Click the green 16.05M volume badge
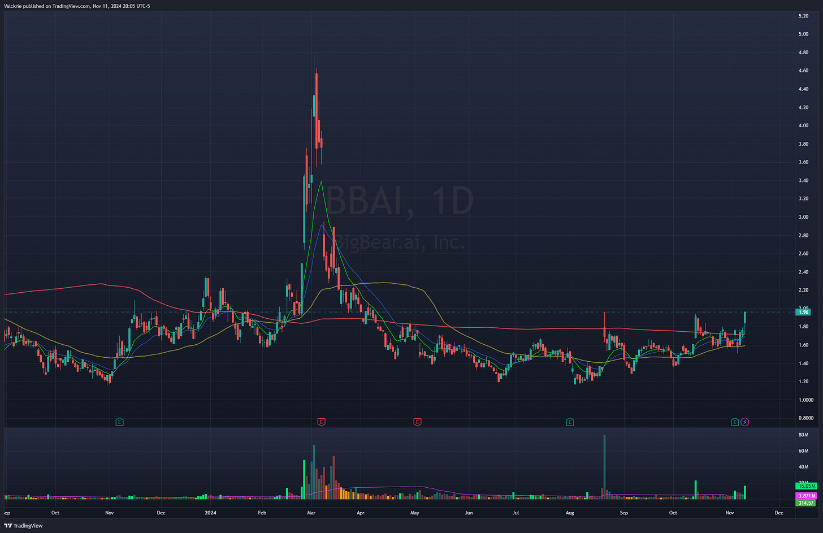823x533 pixels. click(x=806, y=486)
